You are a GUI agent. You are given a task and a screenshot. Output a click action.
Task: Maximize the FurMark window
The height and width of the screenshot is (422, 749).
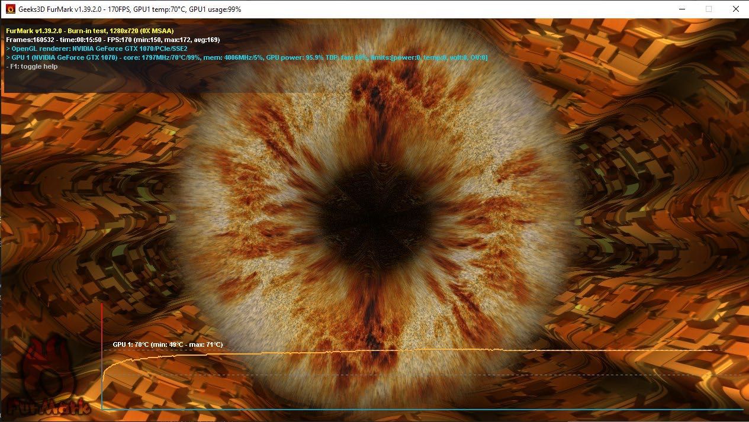[709, 9]
